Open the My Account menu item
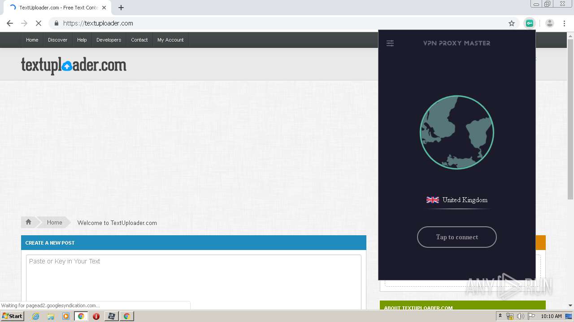 point(170,40)
